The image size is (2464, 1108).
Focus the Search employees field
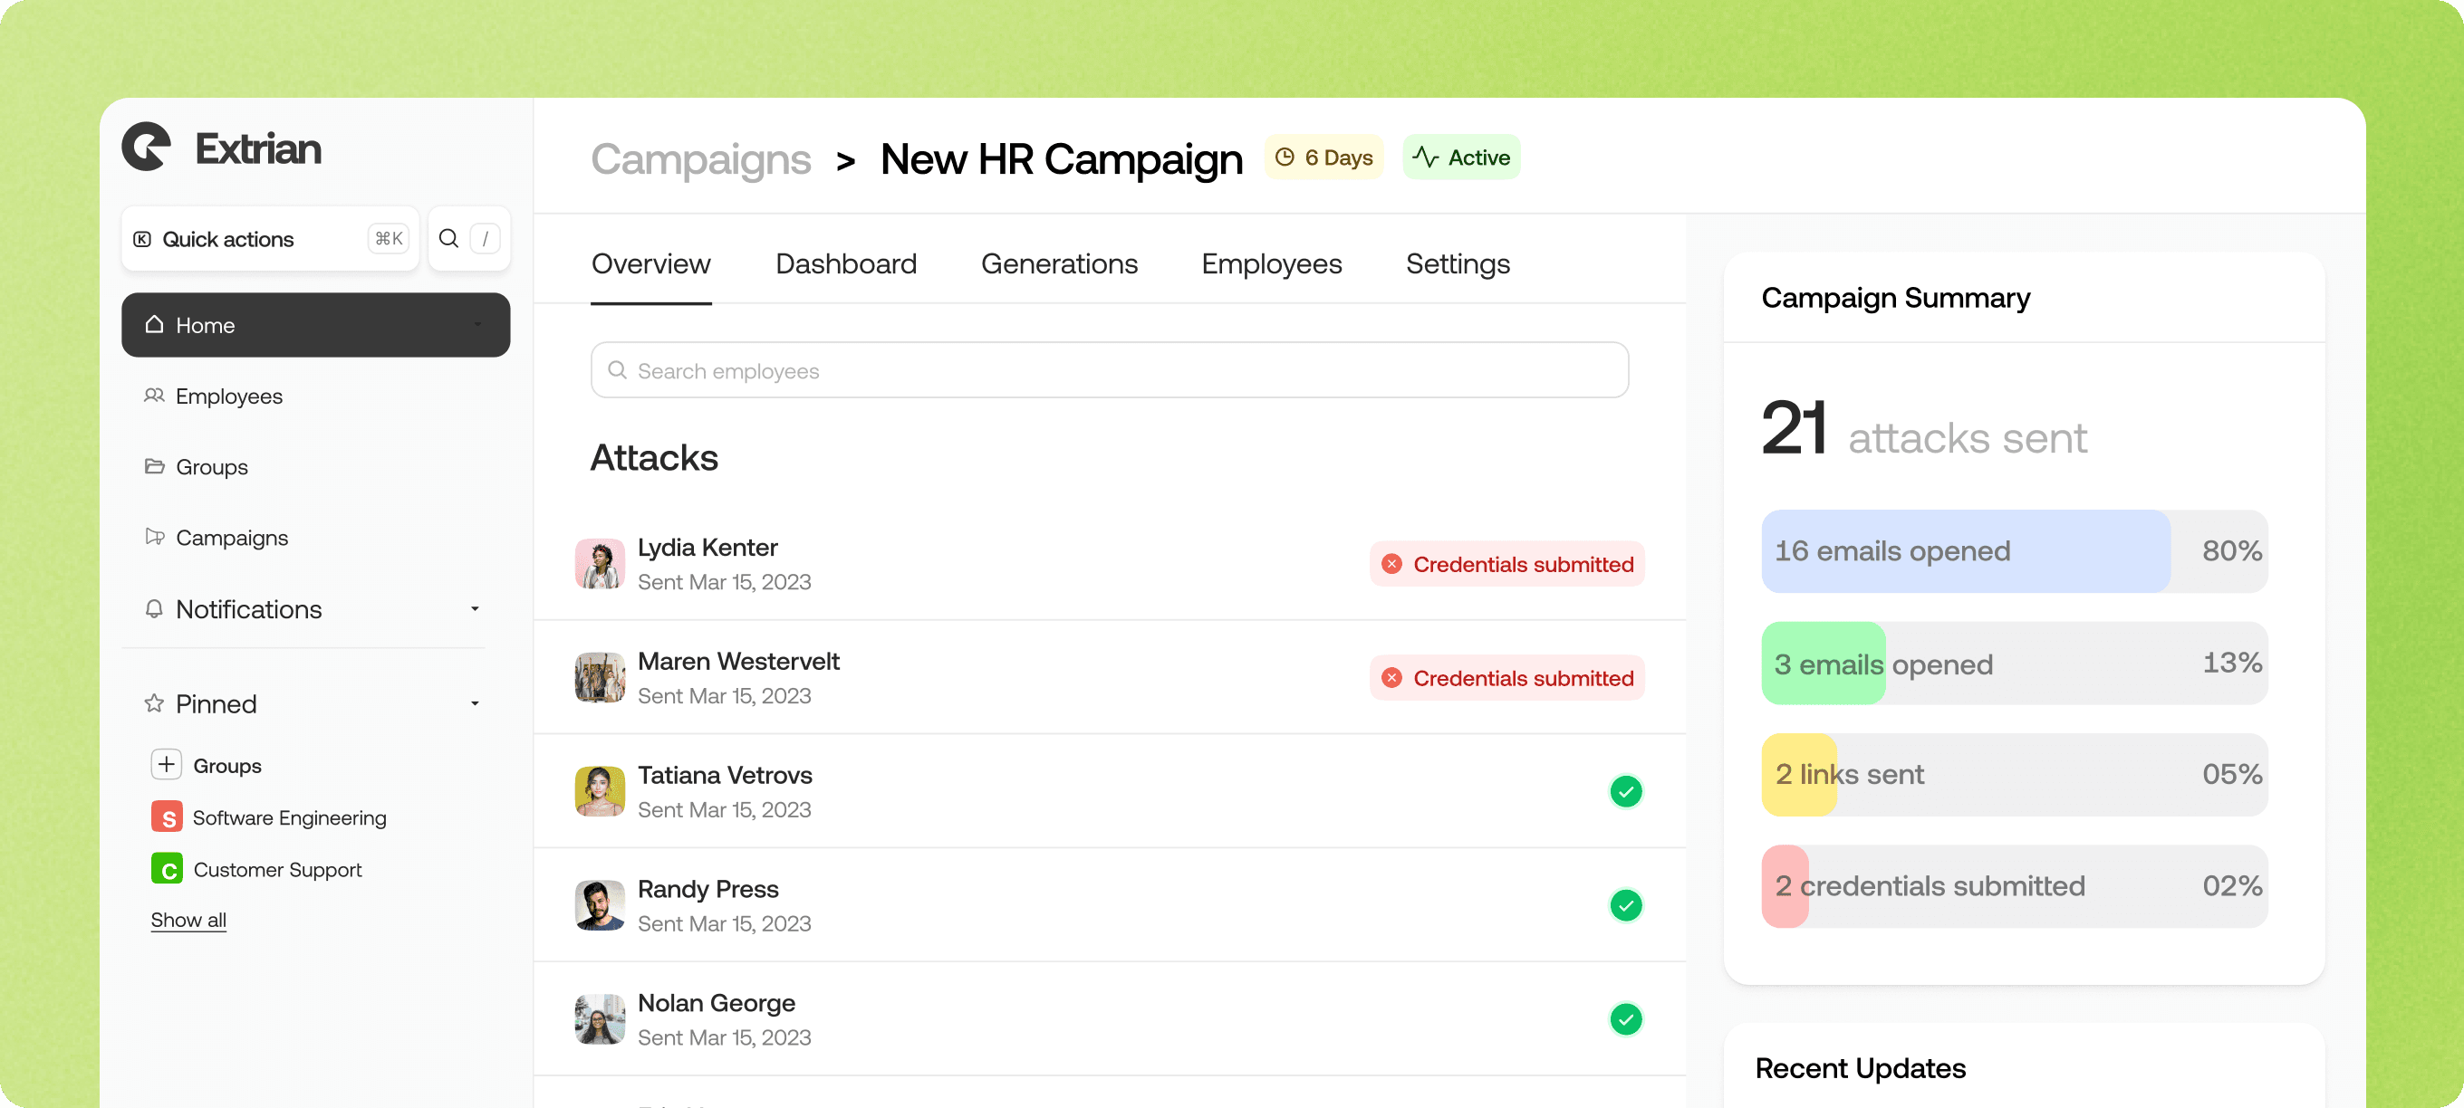pos(1110,370)
